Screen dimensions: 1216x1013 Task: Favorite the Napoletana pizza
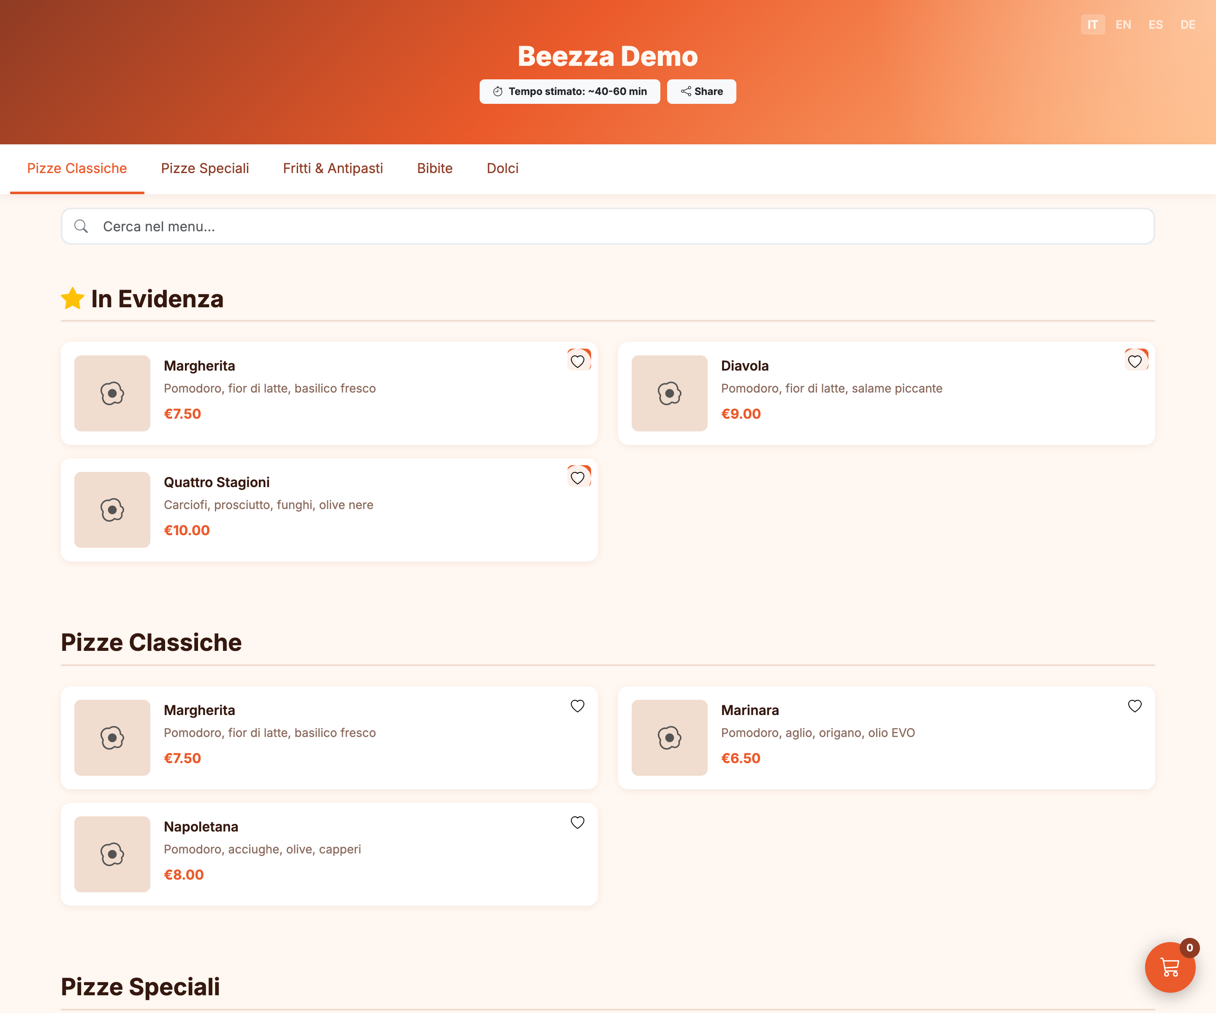[x=577, y=823]
